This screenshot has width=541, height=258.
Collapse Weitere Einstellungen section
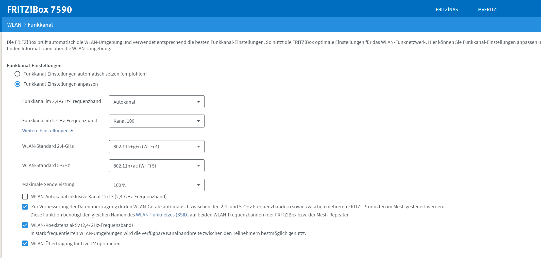point(48,131)
